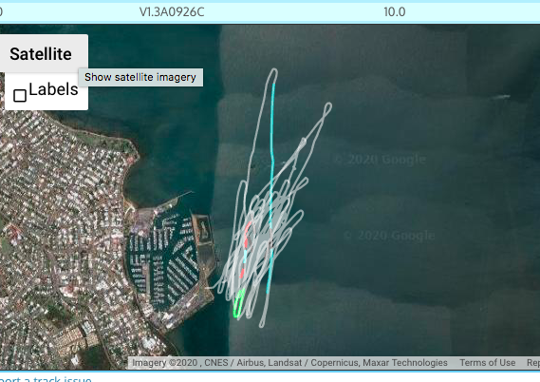
Task: Click the truncated 'Rep' map error link
Action: pyautogui.click(x=533, y=363)
